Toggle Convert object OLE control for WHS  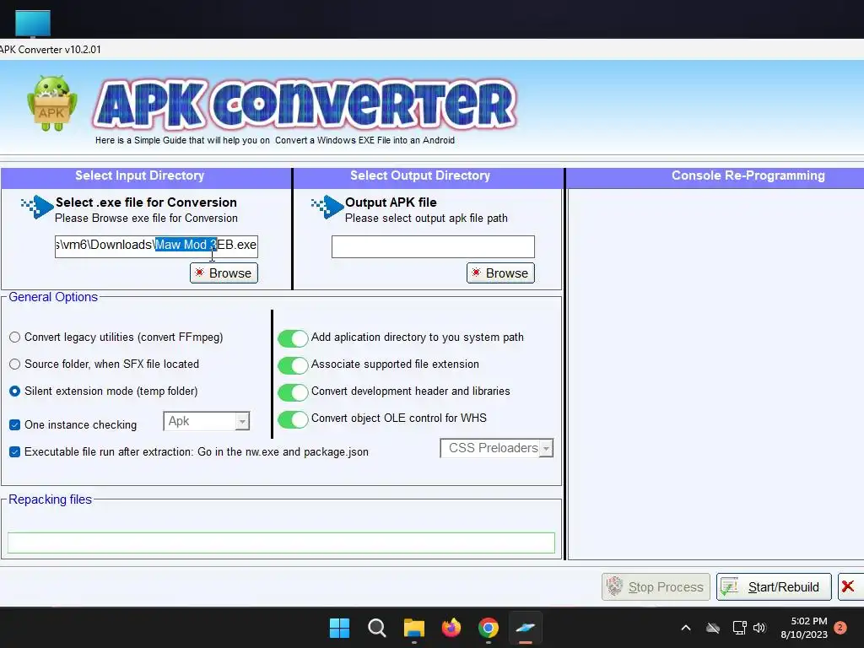click(293, 419)
